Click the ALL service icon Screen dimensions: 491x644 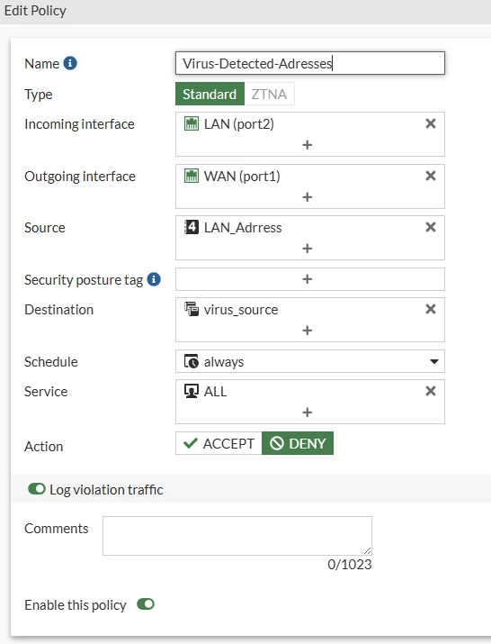(192, 391)
